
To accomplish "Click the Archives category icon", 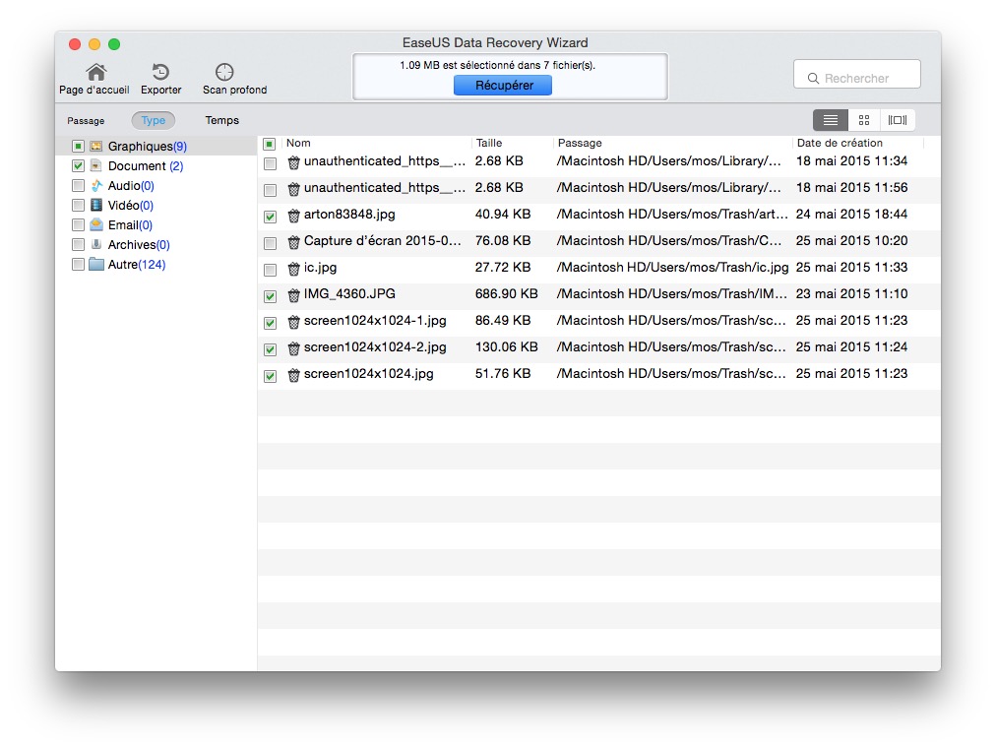I will pos(95,244).
